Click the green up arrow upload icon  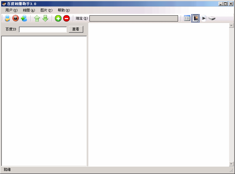pos(37,18)
